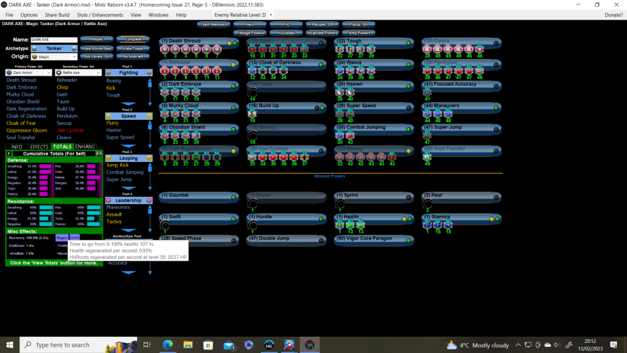
Task: Click Tough's level 39 enhancement slot
Action: (x=371, y=49)
